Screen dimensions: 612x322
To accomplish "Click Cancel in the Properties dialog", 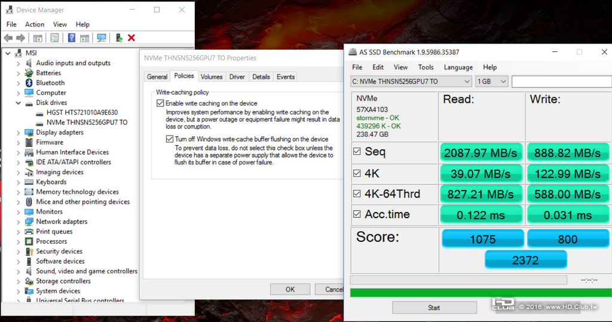I will click(329, 289).
